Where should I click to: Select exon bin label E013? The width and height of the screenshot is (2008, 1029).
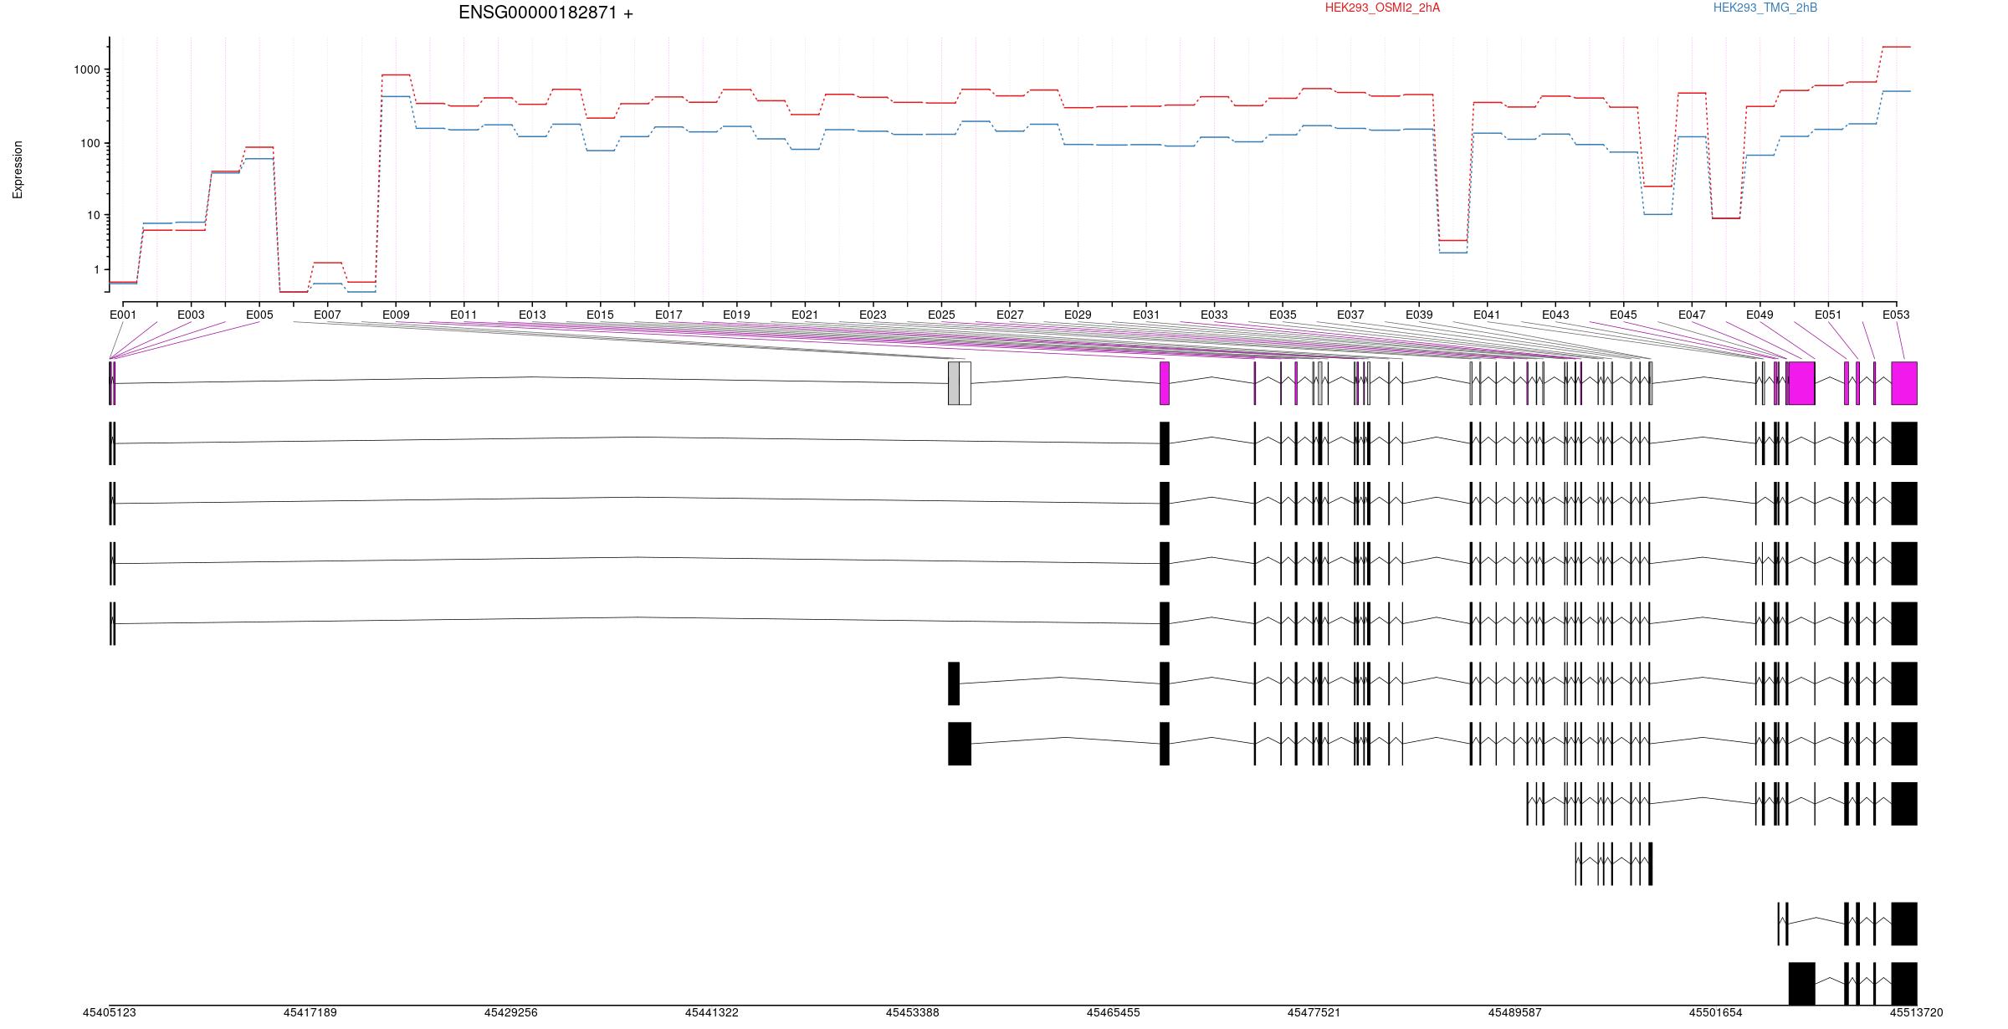point(532,315)
